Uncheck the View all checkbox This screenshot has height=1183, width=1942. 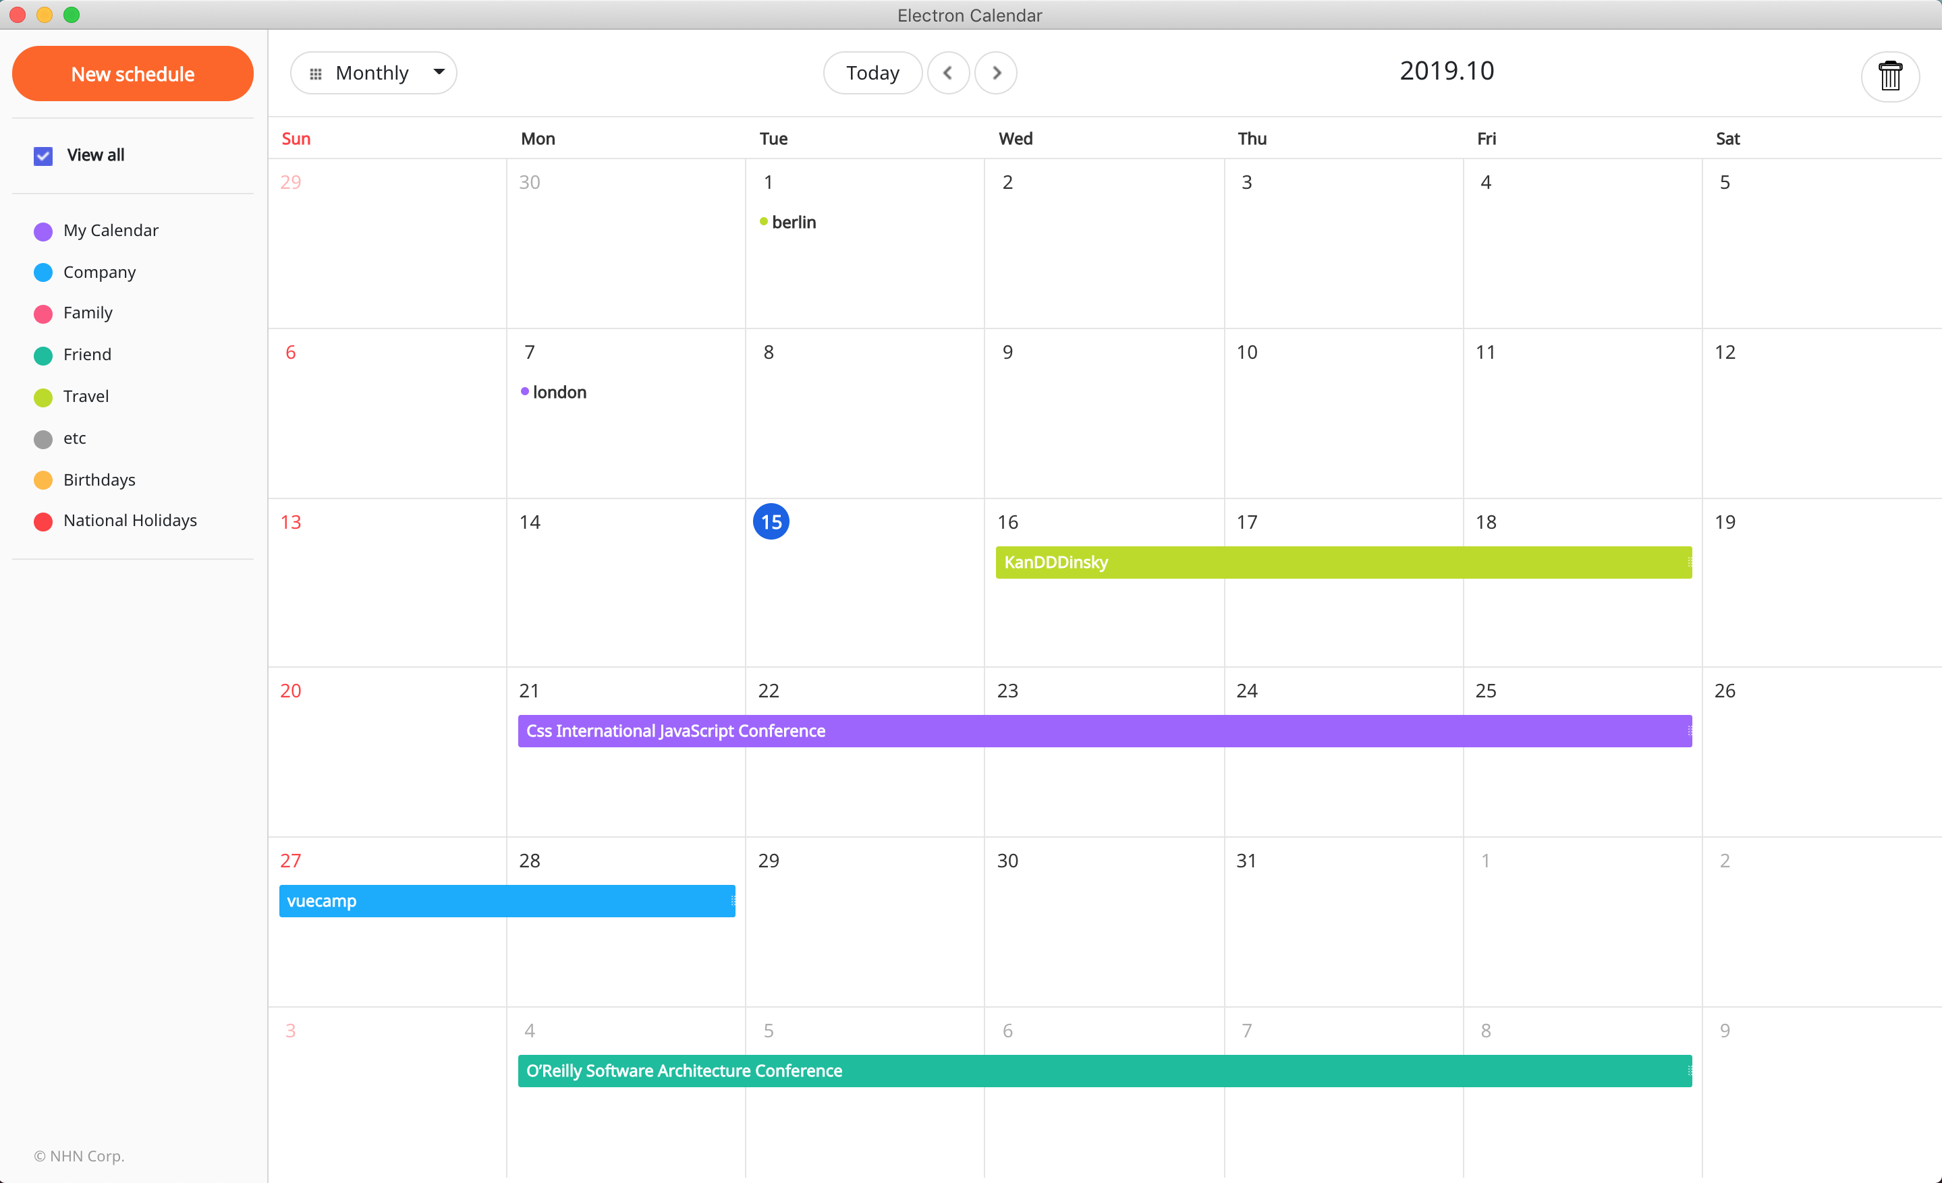[43, 156]
